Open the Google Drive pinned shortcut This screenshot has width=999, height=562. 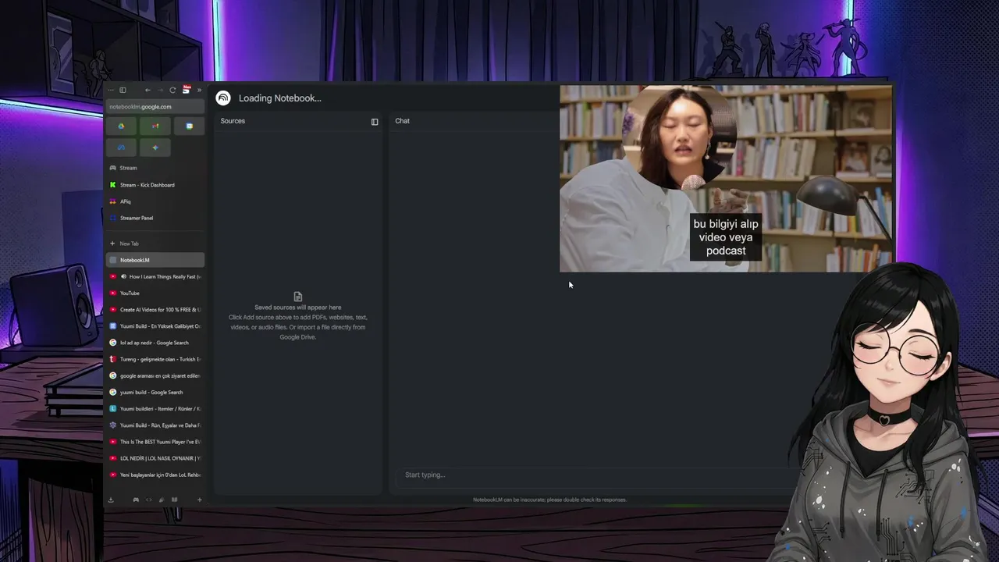coord(121,126)
